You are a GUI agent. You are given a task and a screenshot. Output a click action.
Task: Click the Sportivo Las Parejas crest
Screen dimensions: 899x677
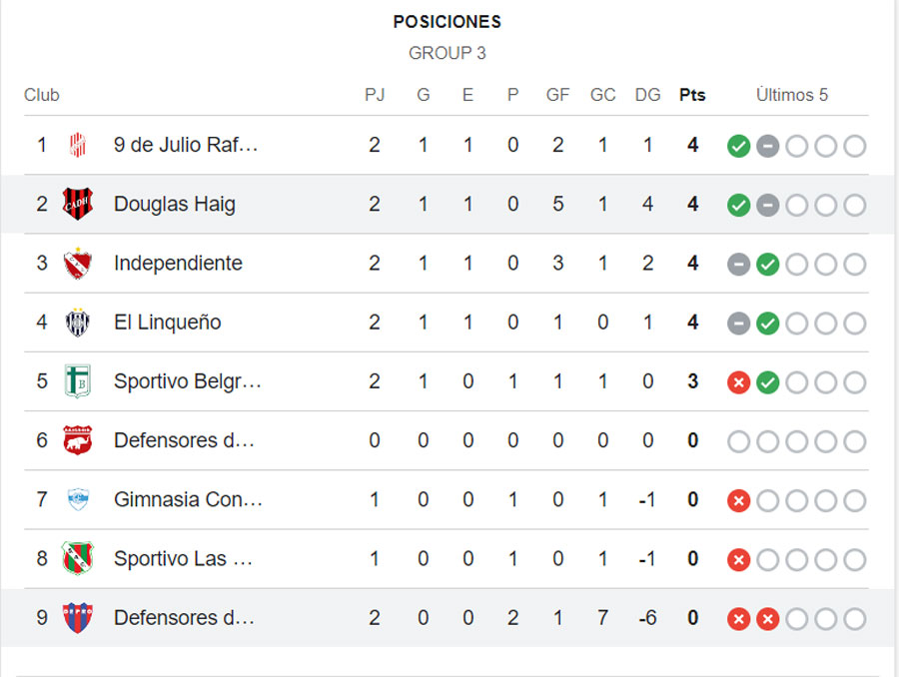pos(77,558)
